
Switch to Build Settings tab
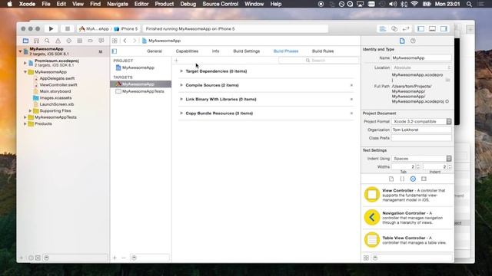tap(246, 51)
